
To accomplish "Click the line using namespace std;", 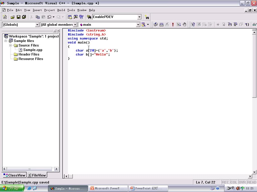I will coord(88,38).
